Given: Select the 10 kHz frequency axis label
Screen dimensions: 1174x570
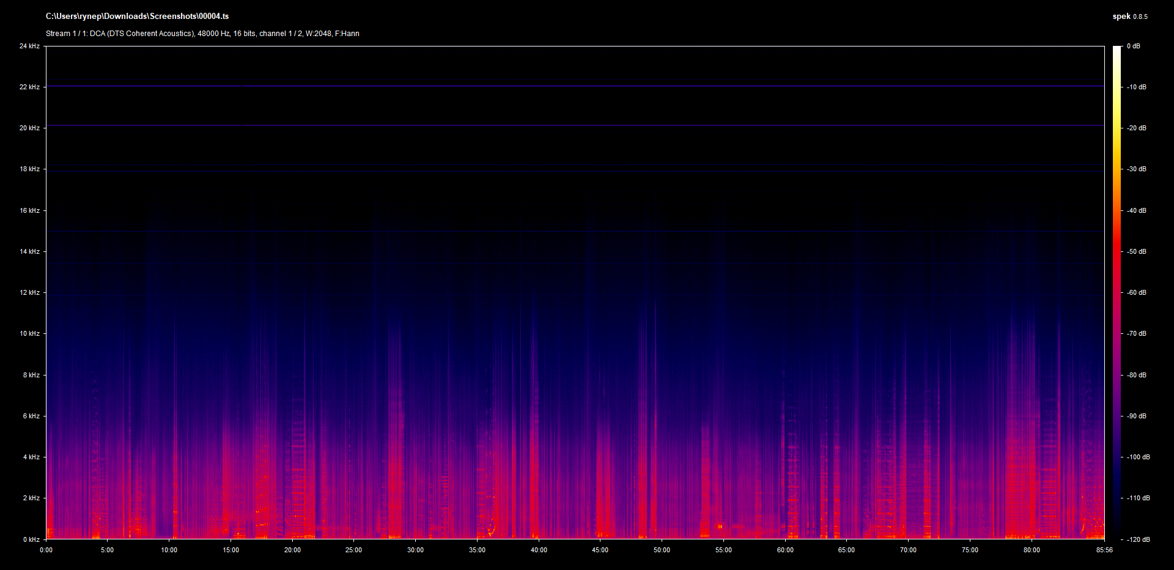Looking at the screenshot, I should [29, 333].
